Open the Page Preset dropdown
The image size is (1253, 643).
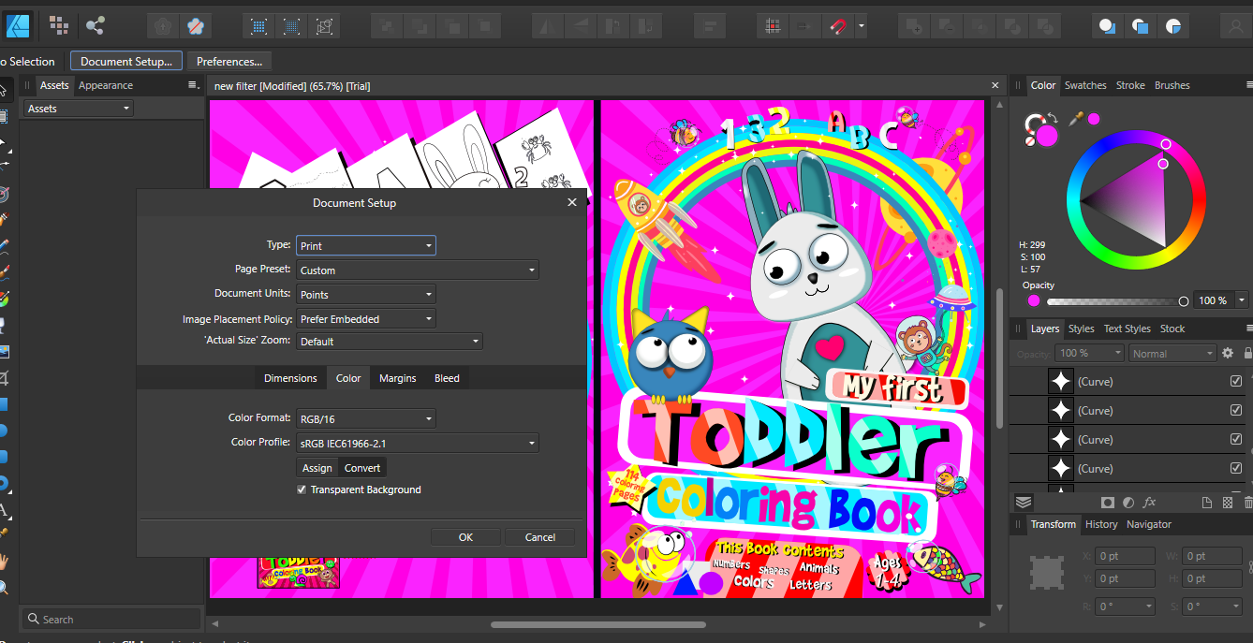point(417,270)
